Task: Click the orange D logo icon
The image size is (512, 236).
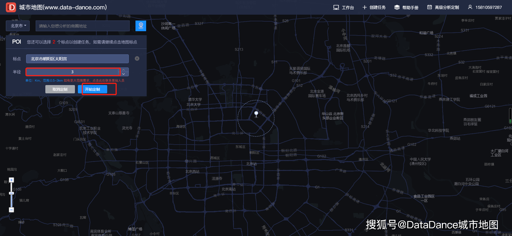Action: click(11, 7)
